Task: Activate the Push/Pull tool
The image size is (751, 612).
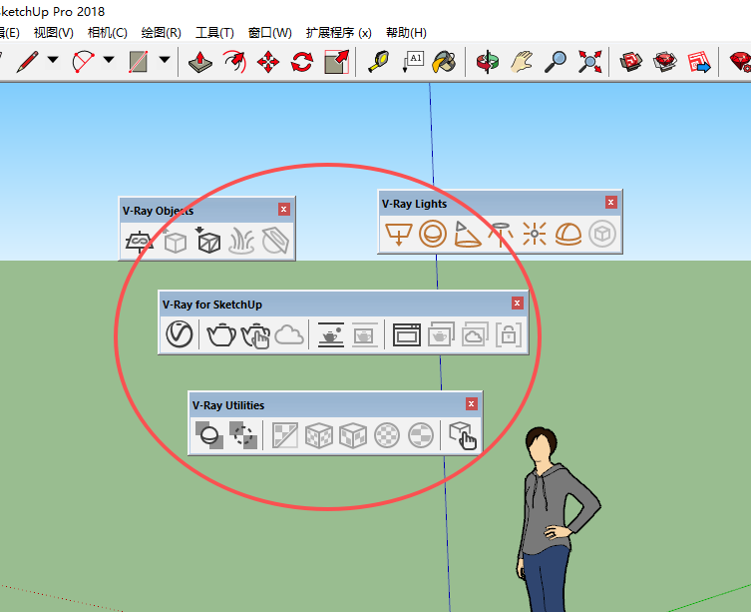Action: 200,62
